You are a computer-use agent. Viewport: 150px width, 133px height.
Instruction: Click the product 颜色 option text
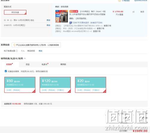point(79,18)
